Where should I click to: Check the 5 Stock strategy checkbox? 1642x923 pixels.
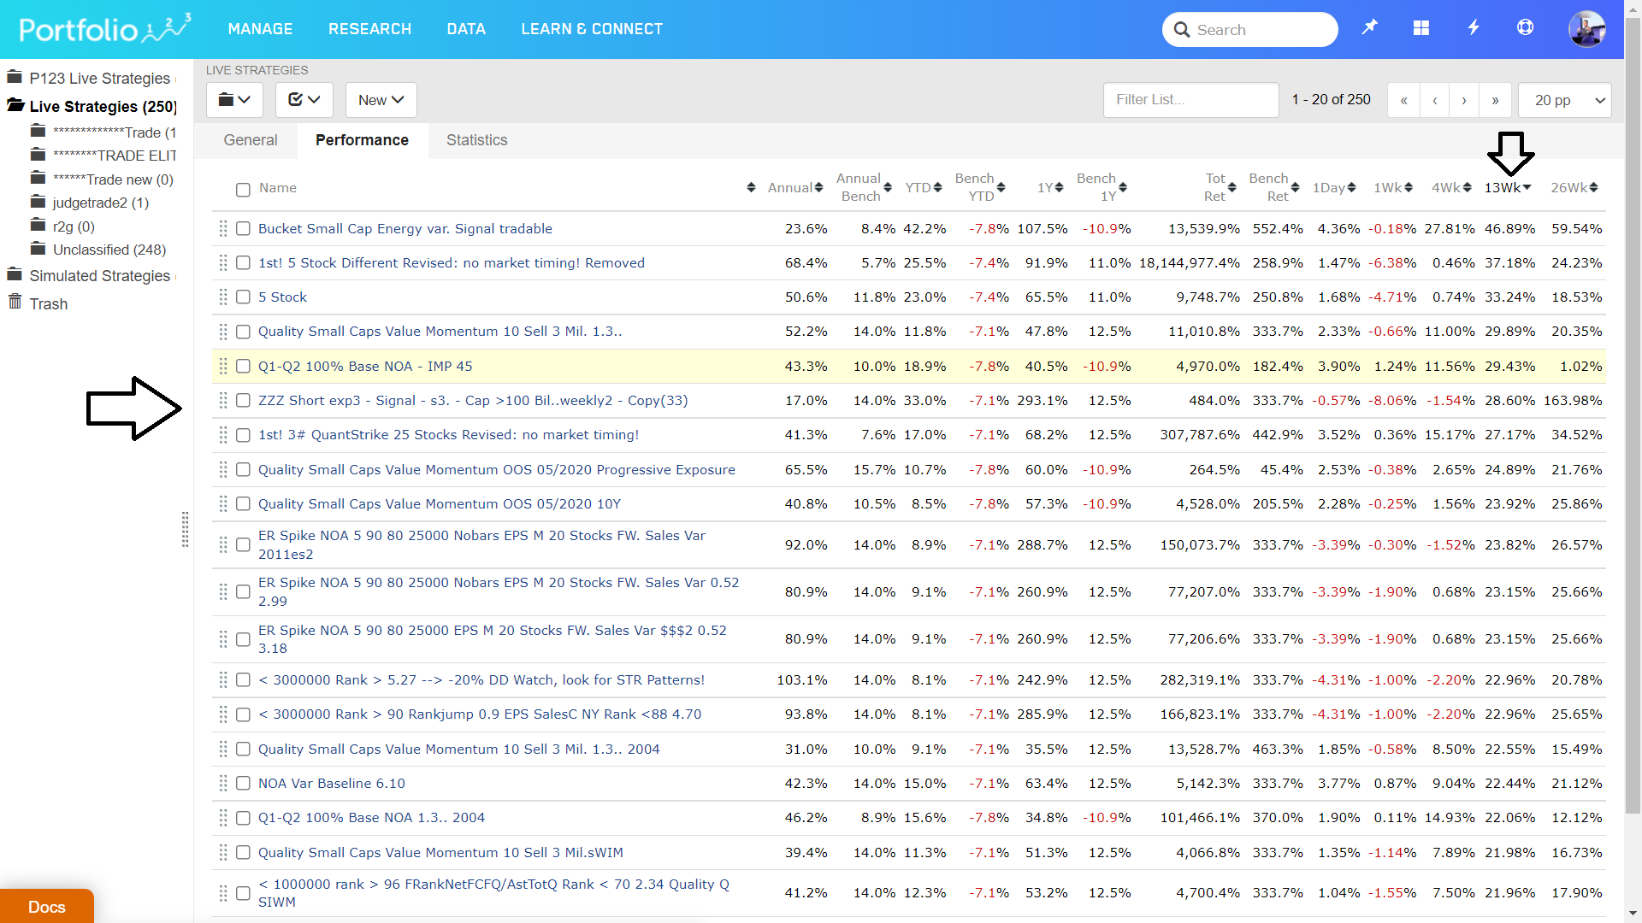(243, 297)
